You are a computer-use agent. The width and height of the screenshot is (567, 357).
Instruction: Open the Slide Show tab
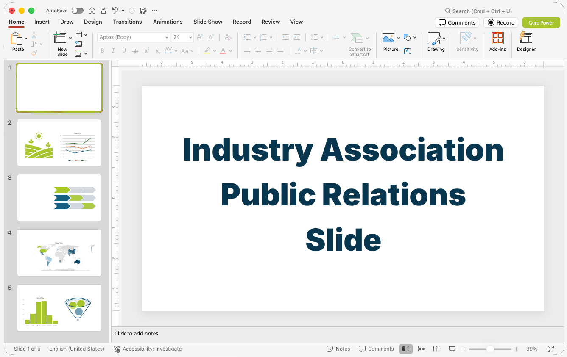coord(208,22)
